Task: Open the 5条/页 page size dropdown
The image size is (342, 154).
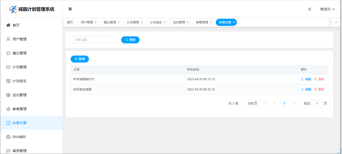Action: tap(255, 103)
